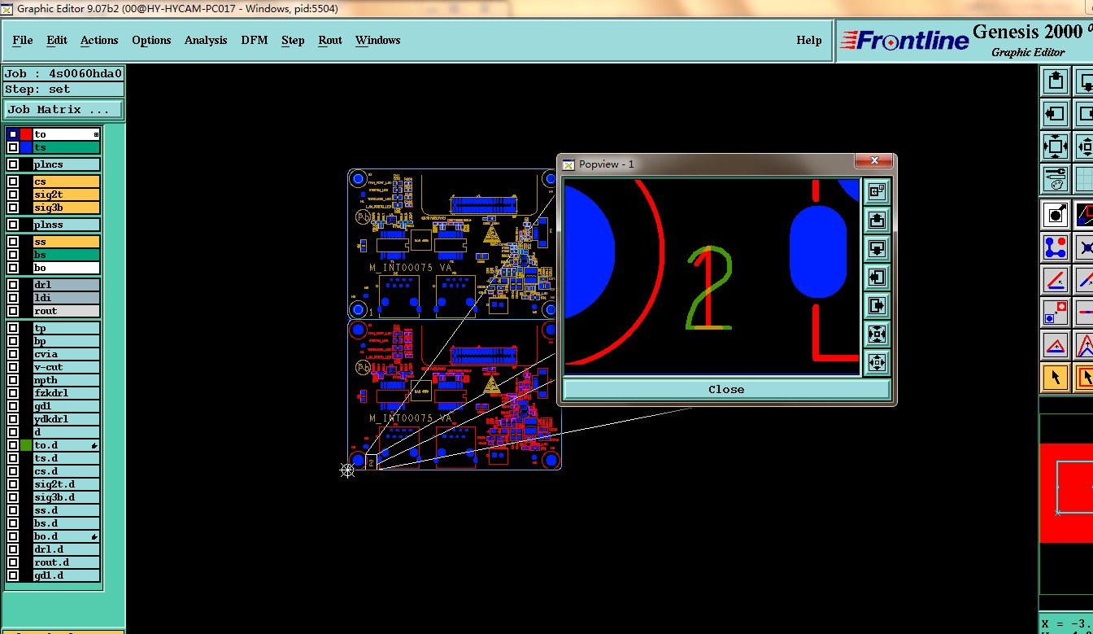
Task: Toggle display checkbox for layer 'v-cut'
Action: click(x=13, y=367)
